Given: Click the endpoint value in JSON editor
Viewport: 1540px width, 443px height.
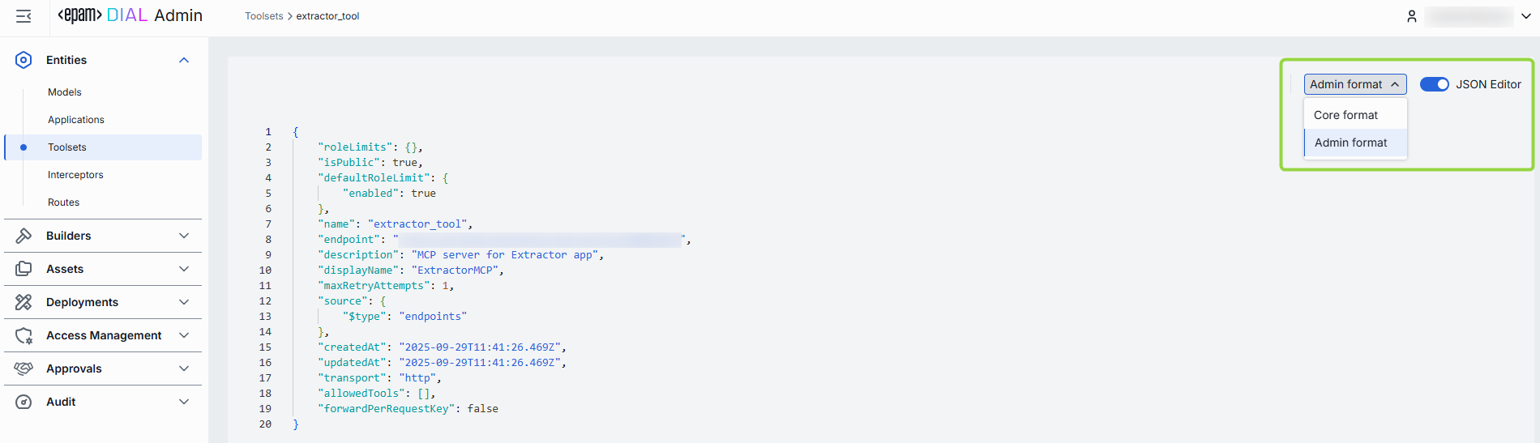Looking at the screenshot, I should [540, 240].
